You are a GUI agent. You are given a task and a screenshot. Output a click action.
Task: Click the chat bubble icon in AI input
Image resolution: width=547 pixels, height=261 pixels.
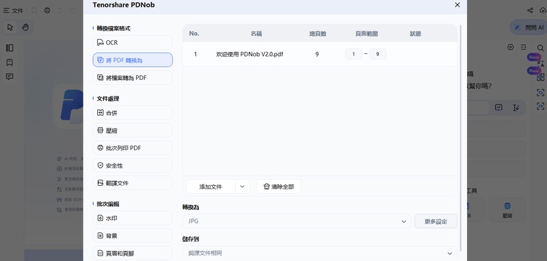click(498, 108)
